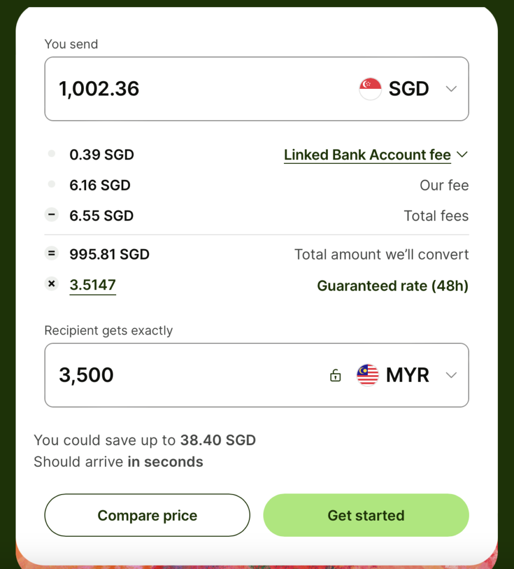
Task: Click the Malaysia flag icon
Action: coord(368,375)
